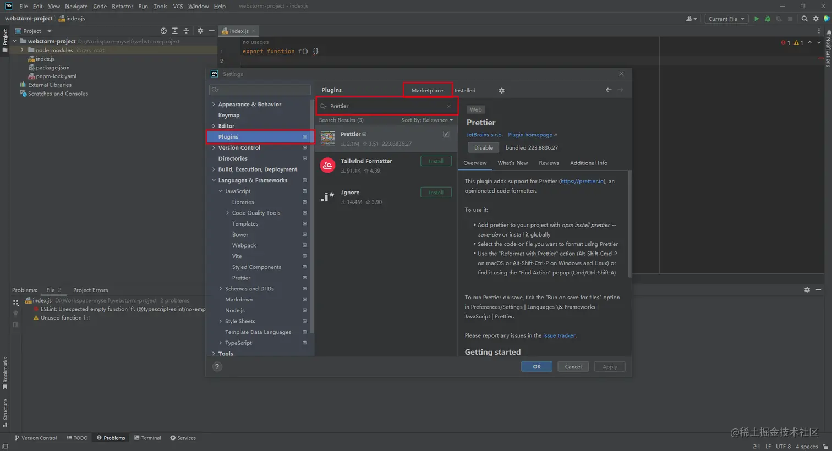The width and height of the screenshot is (832, 451).
Task: Clear the Prettier plugin search text
Action: coord(449,106)
